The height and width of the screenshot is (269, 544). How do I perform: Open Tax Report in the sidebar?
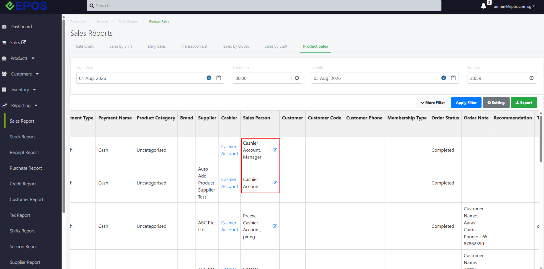click(x=20, y=215)
